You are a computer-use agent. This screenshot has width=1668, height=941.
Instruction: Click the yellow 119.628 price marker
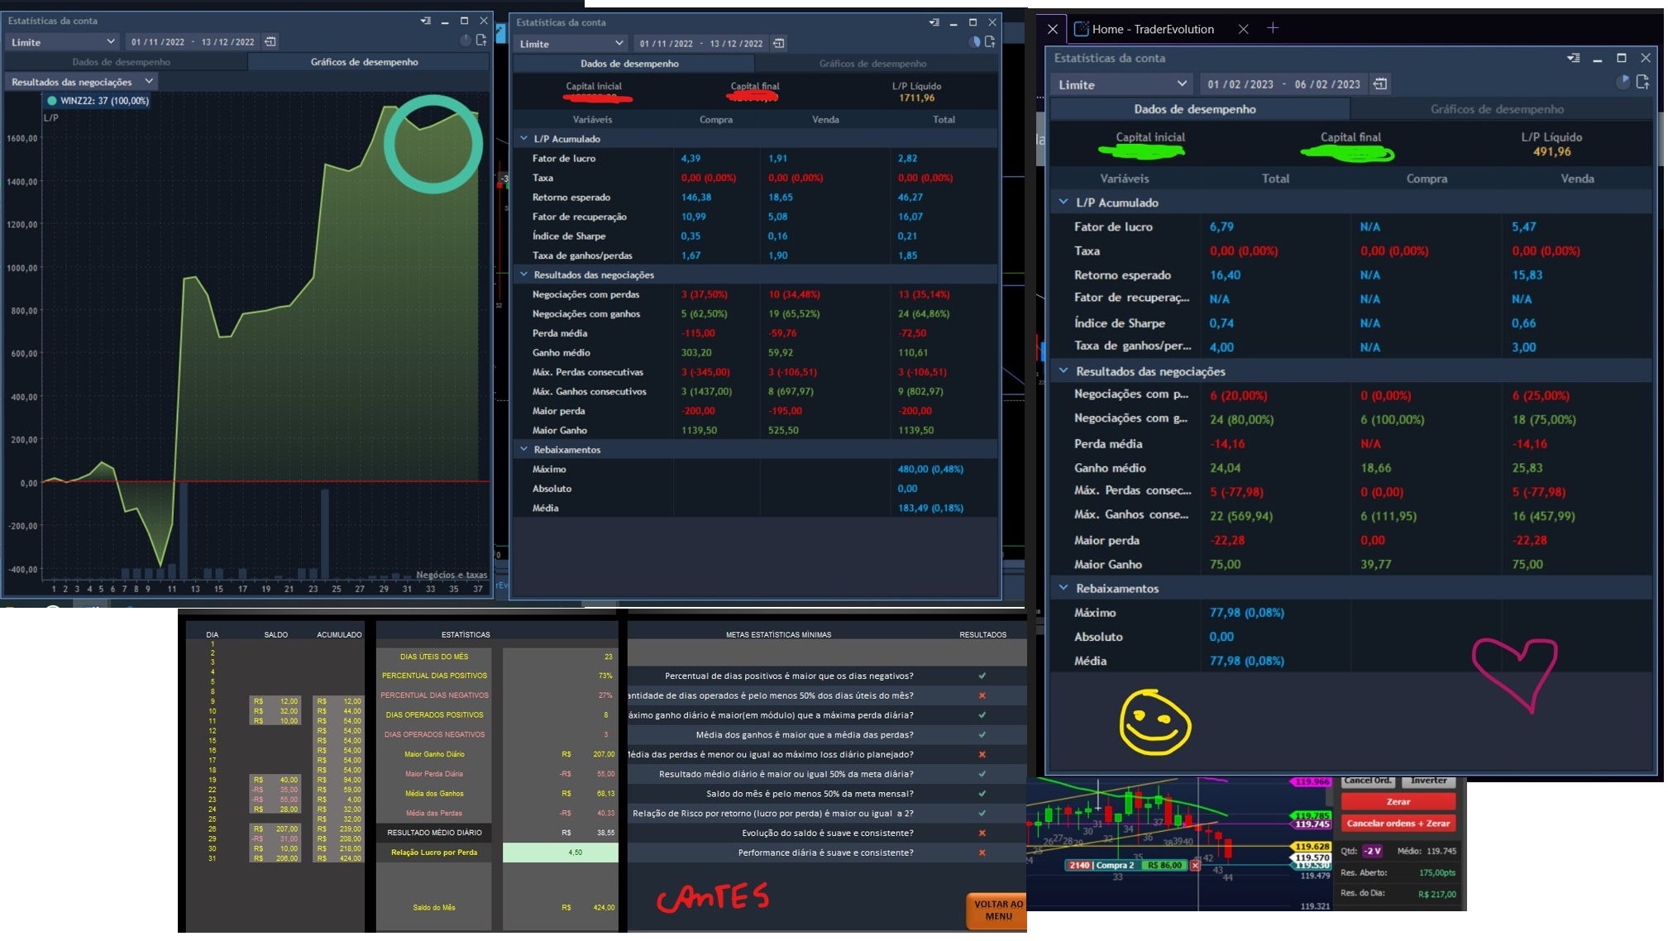pos(1312,846)
